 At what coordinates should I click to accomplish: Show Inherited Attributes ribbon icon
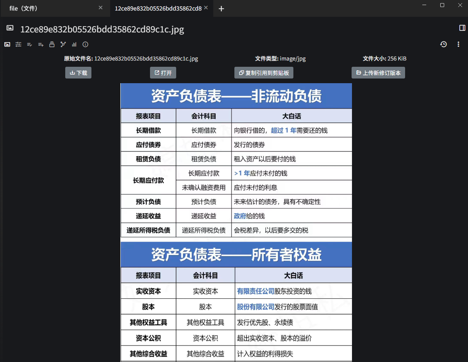coord(41,45)
